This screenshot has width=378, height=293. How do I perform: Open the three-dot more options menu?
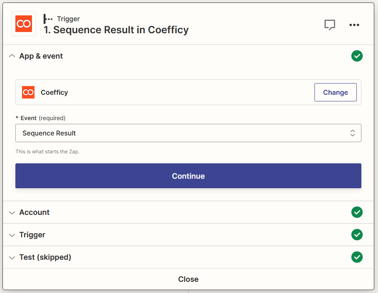pos(354,25)
